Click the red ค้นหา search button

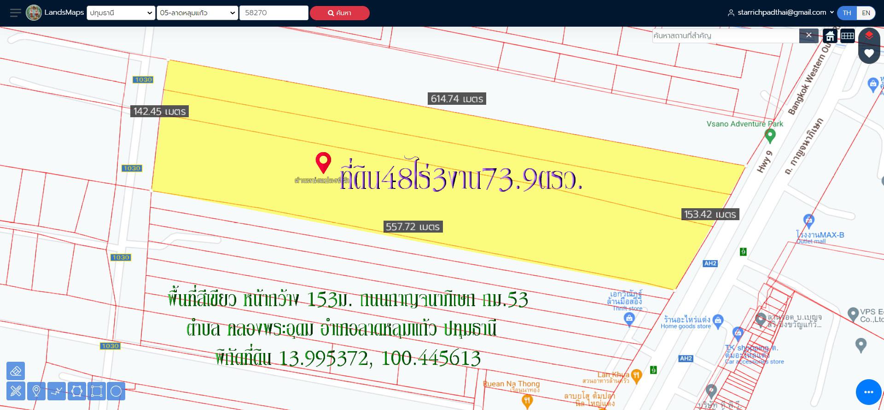click(x=340, y=13)
